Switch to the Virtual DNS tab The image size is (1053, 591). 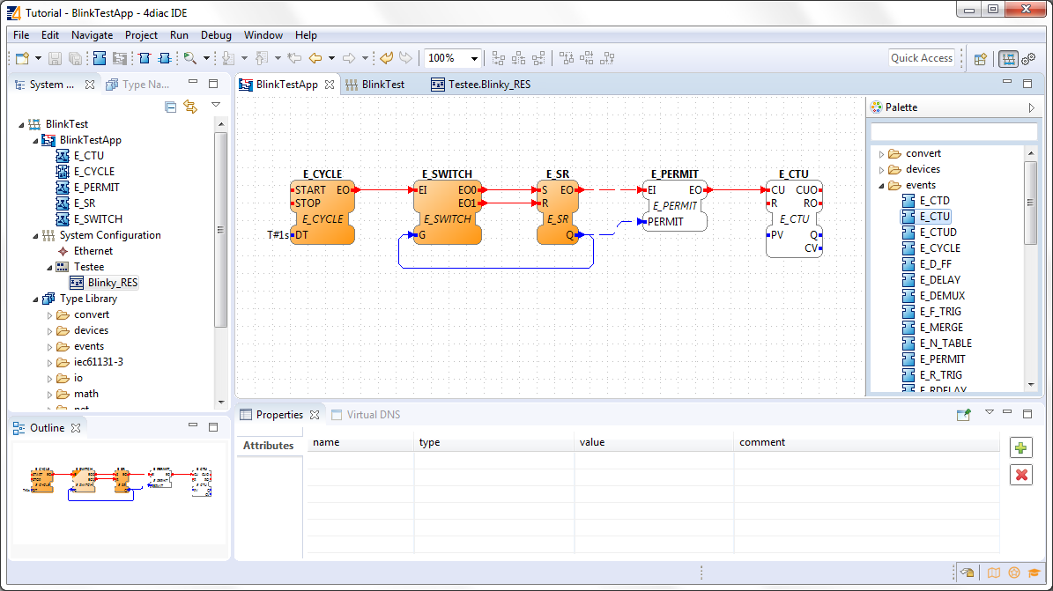click(x=371, y=414)
